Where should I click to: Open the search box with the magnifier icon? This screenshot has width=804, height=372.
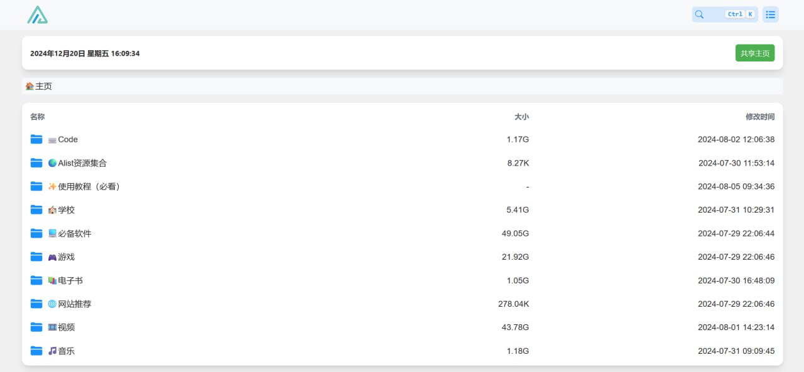point(725,14)
